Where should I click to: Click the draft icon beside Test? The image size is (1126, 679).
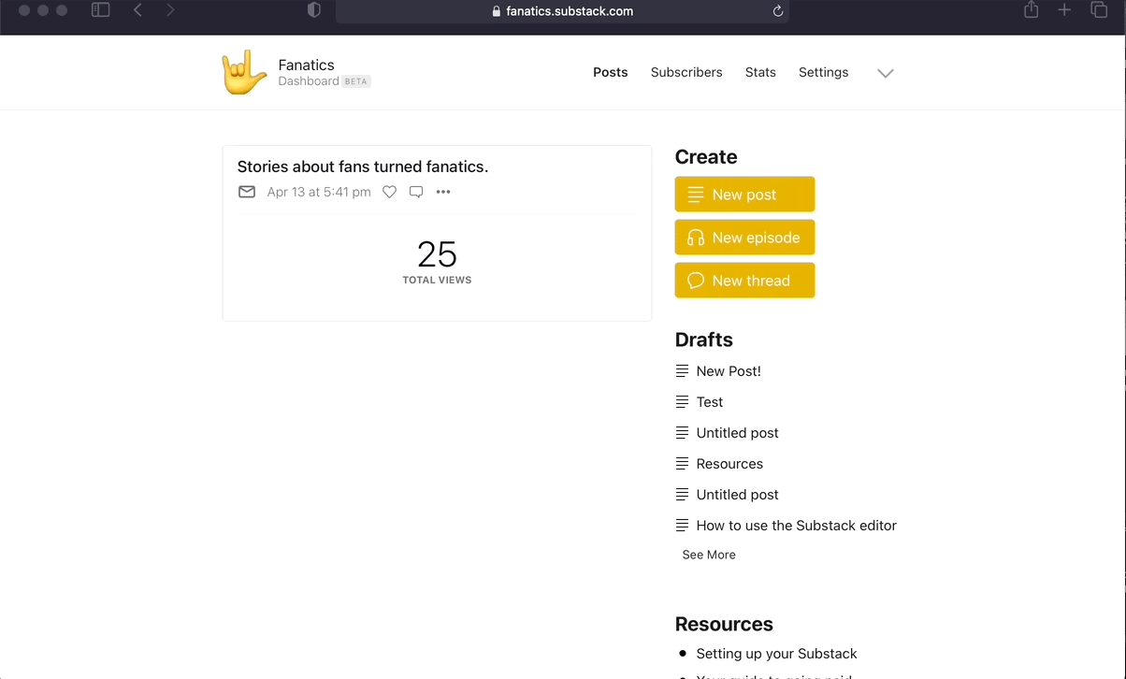(x=682, y=402)
